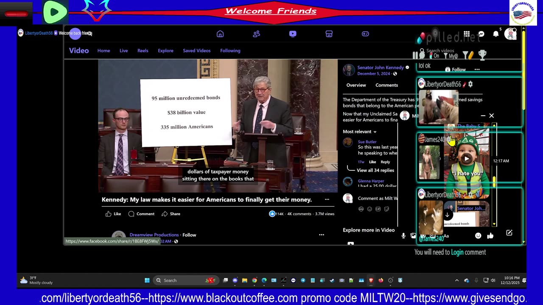Click the Windows taskbar Search box
Viewport: 543px width, 305px height.
(x=186, y=280)
